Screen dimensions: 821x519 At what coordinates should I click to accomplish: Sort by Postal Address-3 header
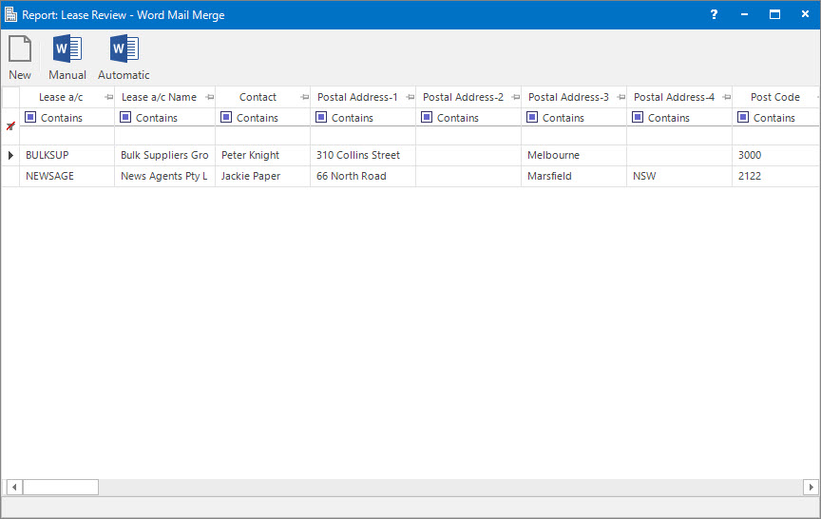(568, 97)
